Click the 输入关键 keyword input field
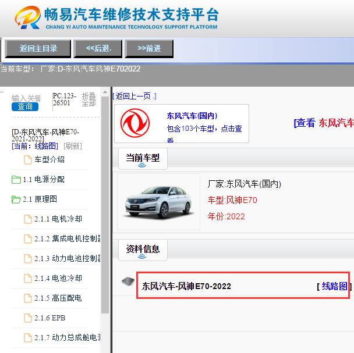Viewport: 354px width, 353px height. pos(26,98)
